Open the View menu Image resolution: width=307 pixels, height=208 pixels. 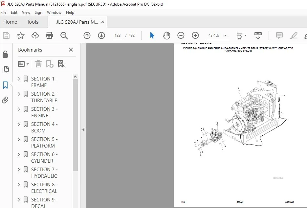click(x=26, y=12)
